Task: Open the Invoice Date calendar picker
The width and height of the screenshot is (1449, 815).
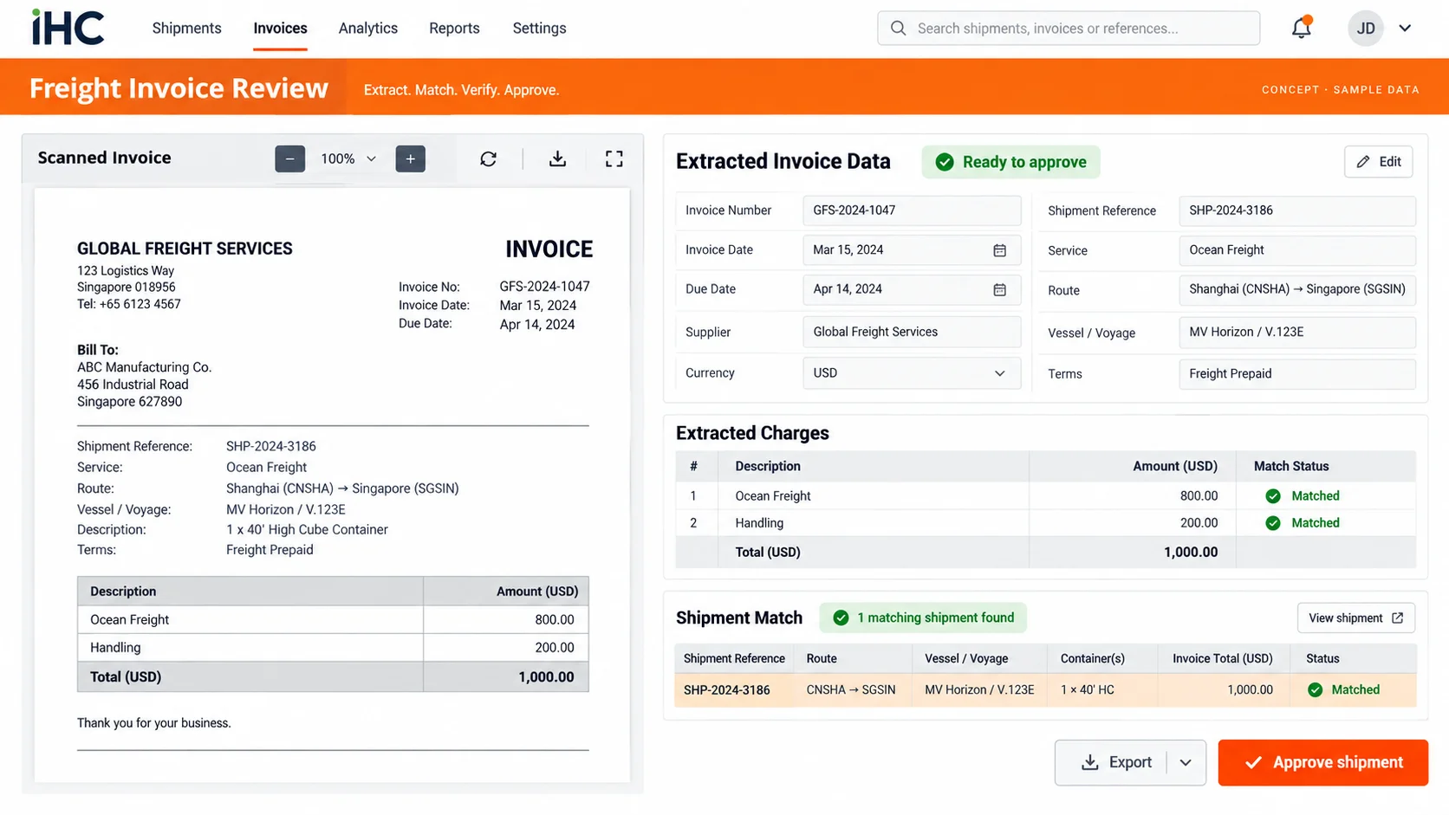Action: pyautogui.click(x=999, y=250)
